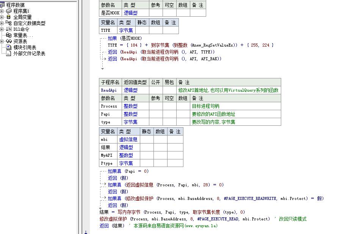Expand the Dll命令 tree node

(2, 29)
